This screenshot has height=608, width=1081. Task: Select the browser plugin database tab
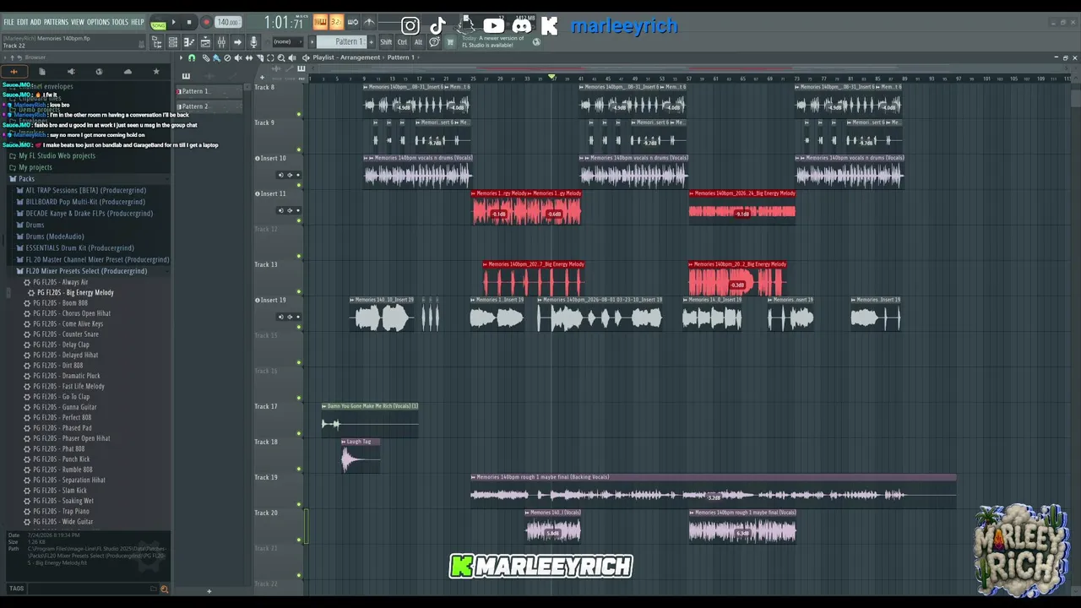(x=99, y=72)
